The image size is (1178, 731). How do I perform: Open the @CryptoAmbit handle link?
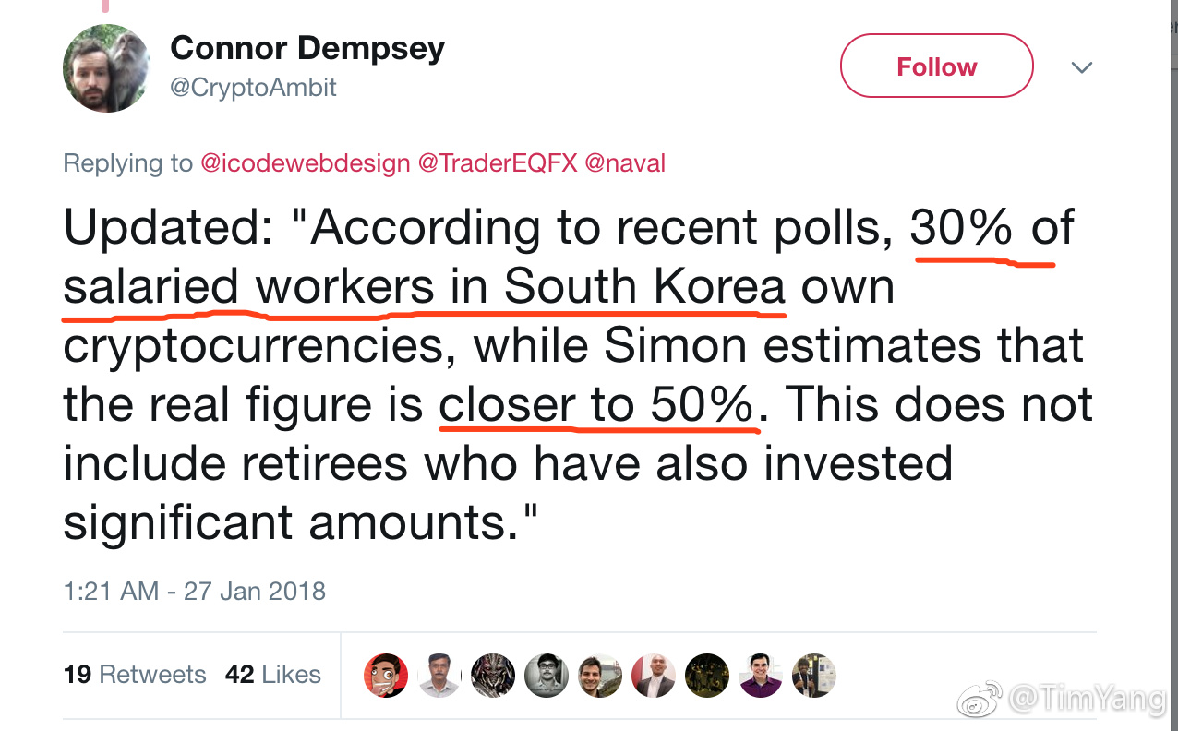pos(254,88)
